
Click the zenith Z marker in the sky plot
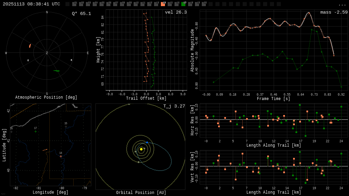47,53
